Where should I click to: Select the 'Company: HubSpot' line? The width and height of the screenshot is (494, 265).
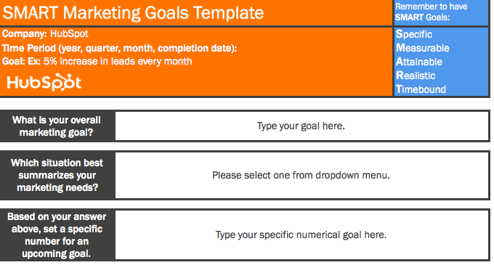tap(45, 33)
